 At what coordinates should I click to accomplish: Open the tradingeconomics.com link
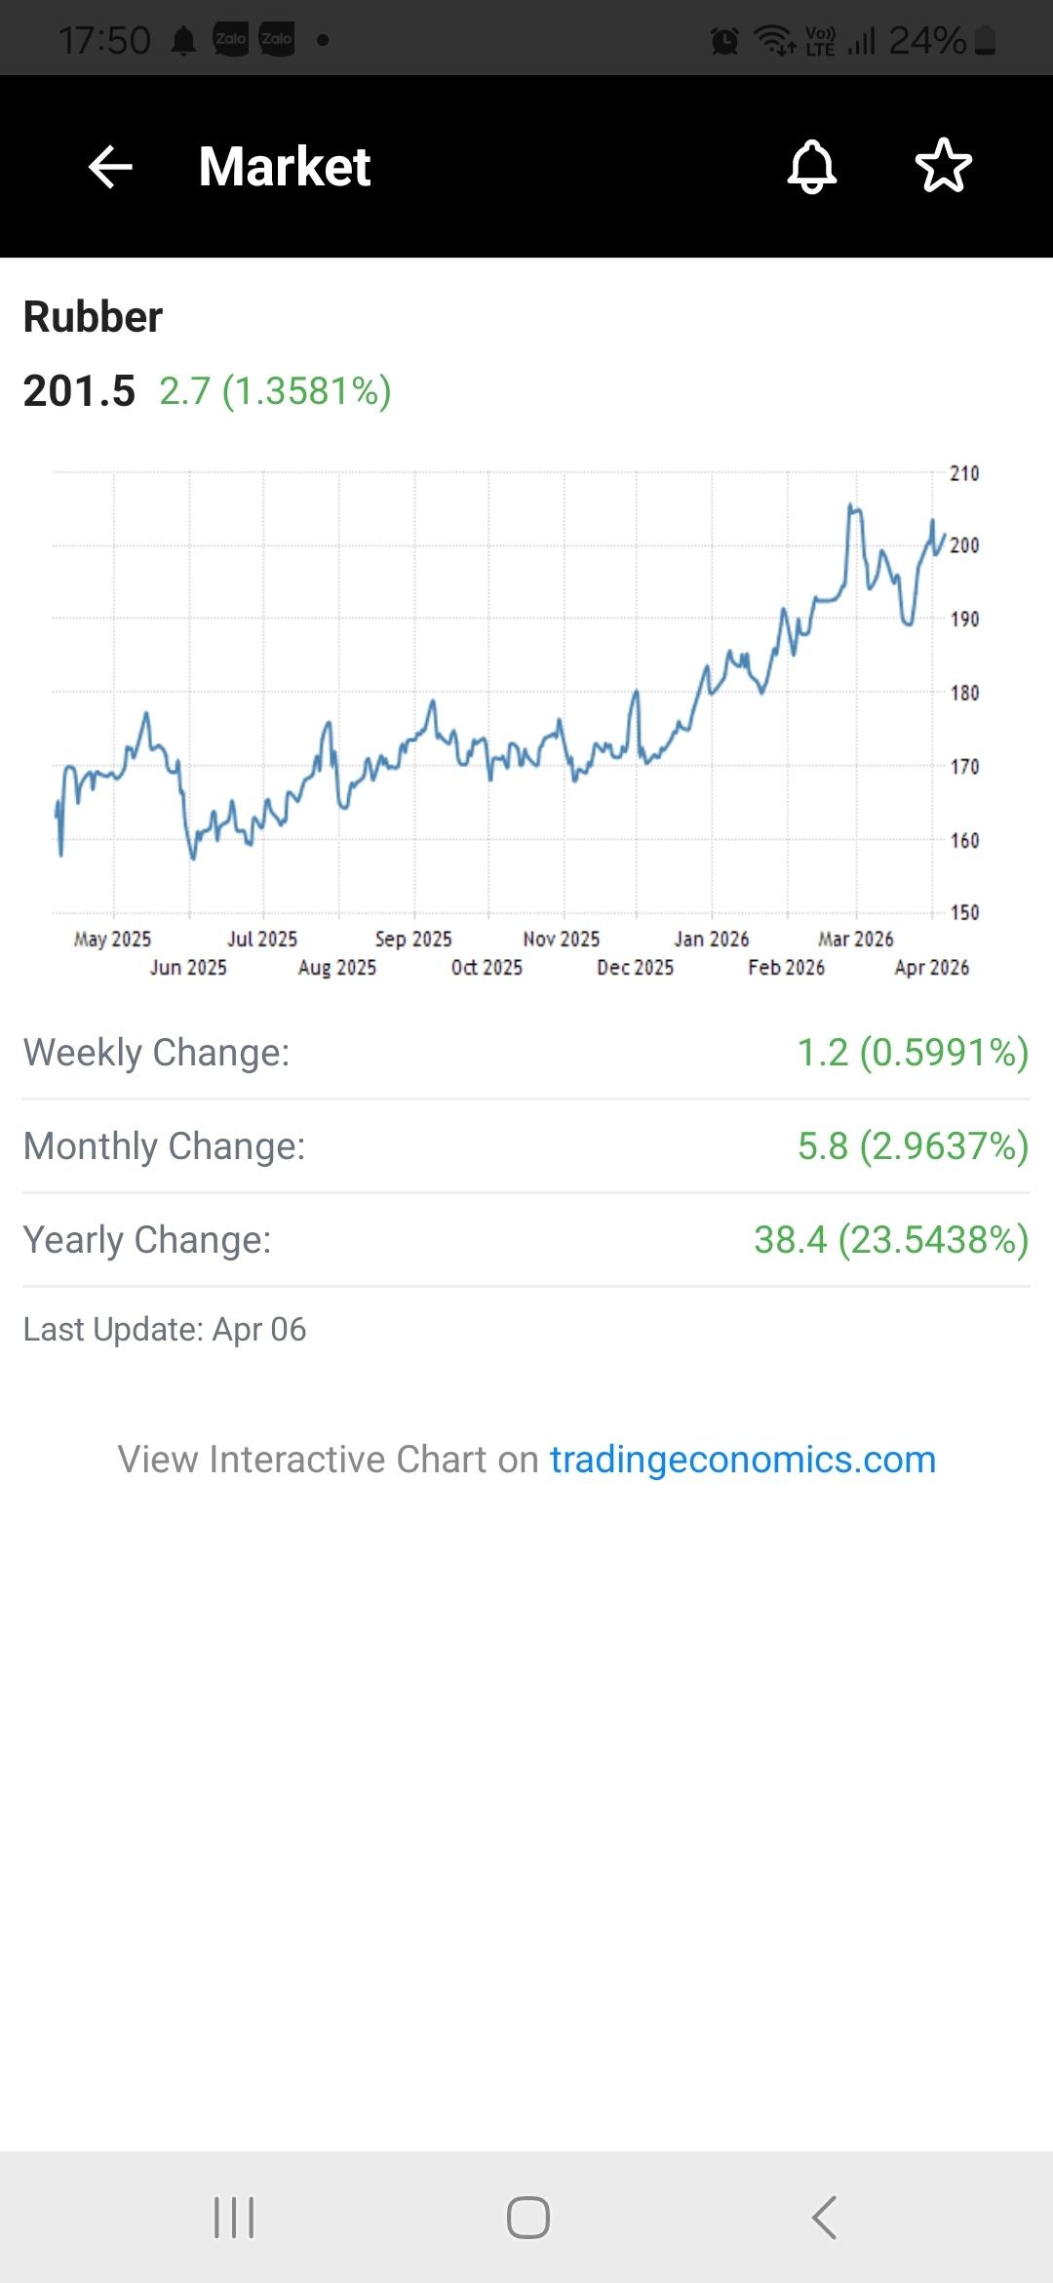(x=742, y=1460)
